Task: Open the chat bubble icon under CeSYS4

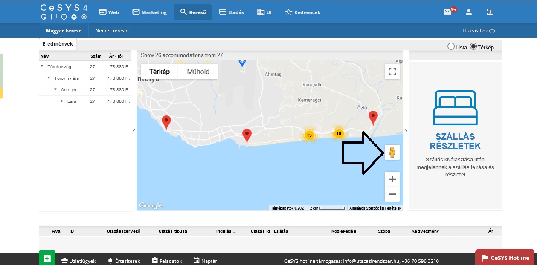Action: pyautogui.click(x=54, y=17)
